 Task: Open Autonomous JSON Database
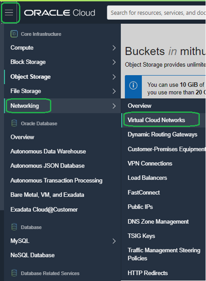tap(47, 166)
